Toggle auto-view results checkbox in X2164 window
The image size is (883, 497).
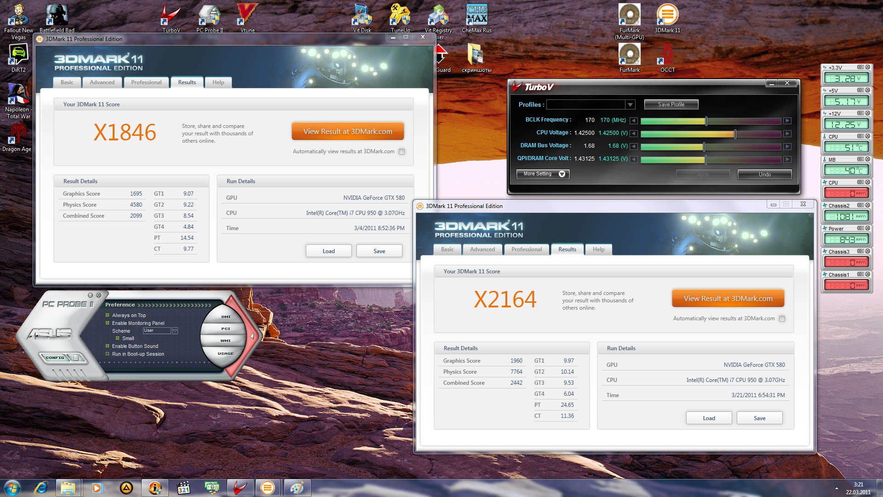pos(782,319)
